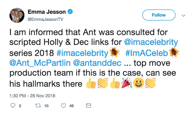
Task: Click the first thumbs up emoji
Action: pyautogui.click(x=91, y=83)
